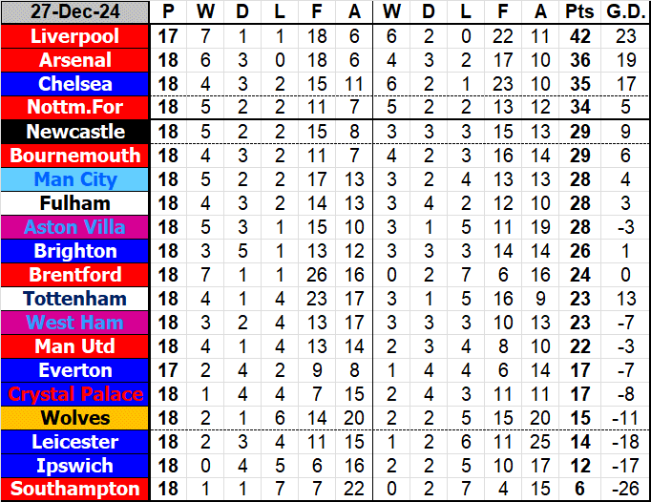Click the Fulham team name cell
Viewport: 651px width, 502px height.
[75, 203]
